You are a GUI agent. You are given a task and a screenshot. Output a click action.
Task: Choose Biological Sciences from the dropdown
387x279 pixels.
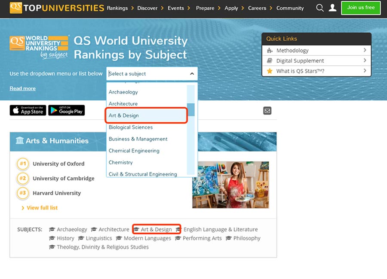147,127
